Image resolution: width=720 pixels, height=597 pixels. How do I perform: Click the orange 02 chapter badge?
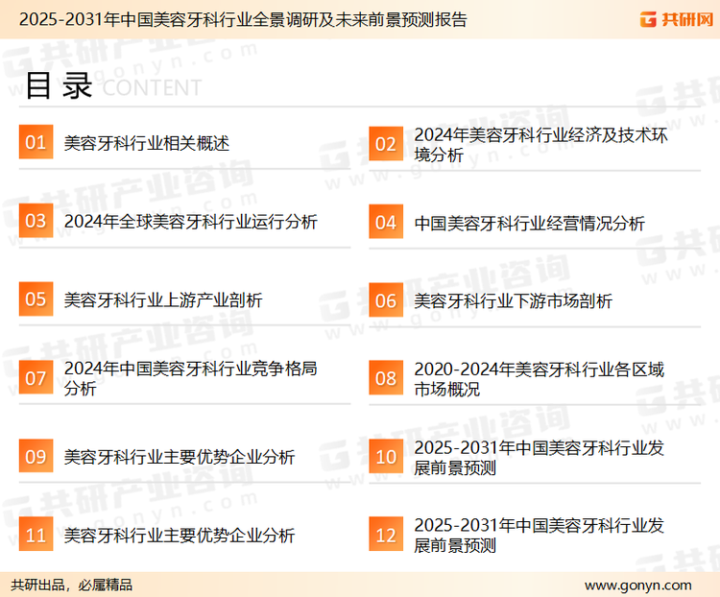pyautogui.click(x=386, y=144)
